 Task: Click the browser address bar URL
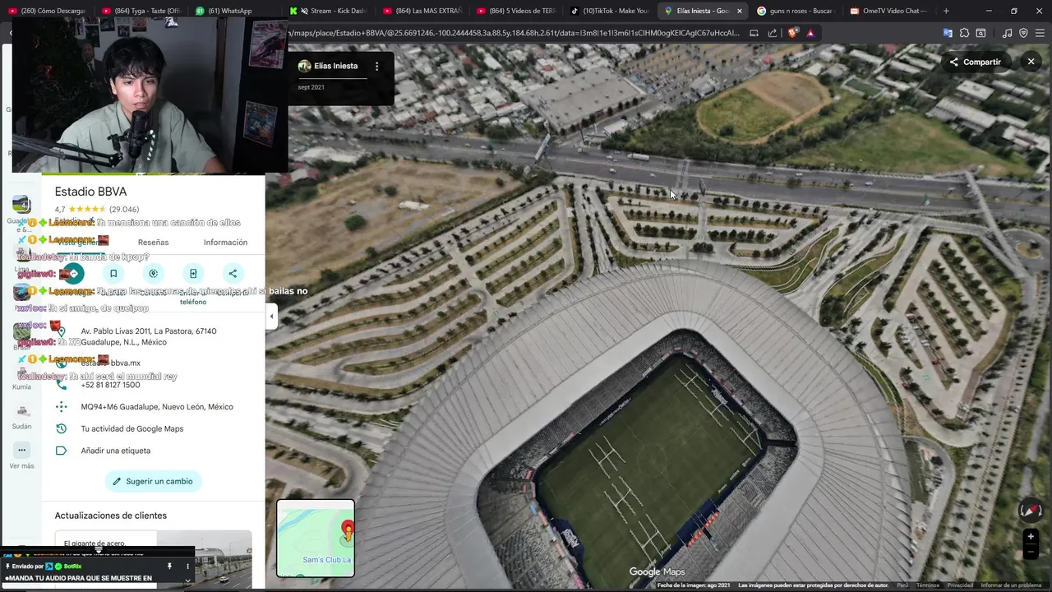coord(513,33)
